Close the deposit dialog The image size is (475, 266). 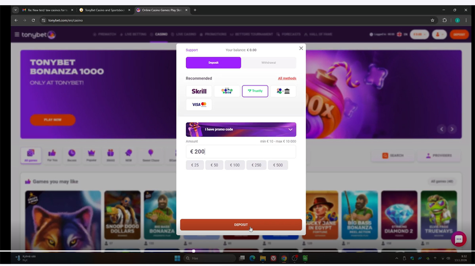[x=301, y=48]
